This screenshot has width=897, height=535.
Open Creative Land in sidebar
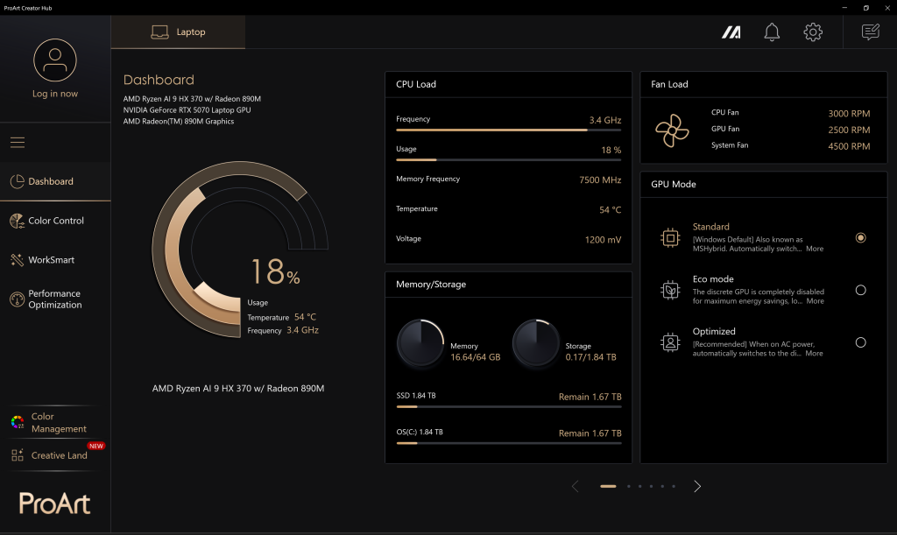(55, 455)
